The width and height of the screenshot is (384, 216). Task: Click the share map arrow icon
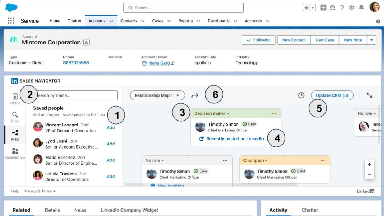point(195,95)
